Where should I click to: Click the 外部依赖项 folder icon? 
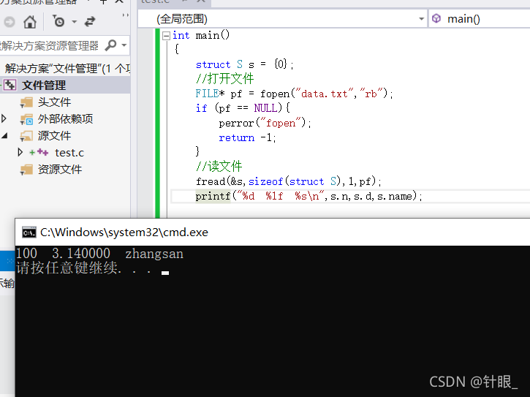click(x=26, y=119)
